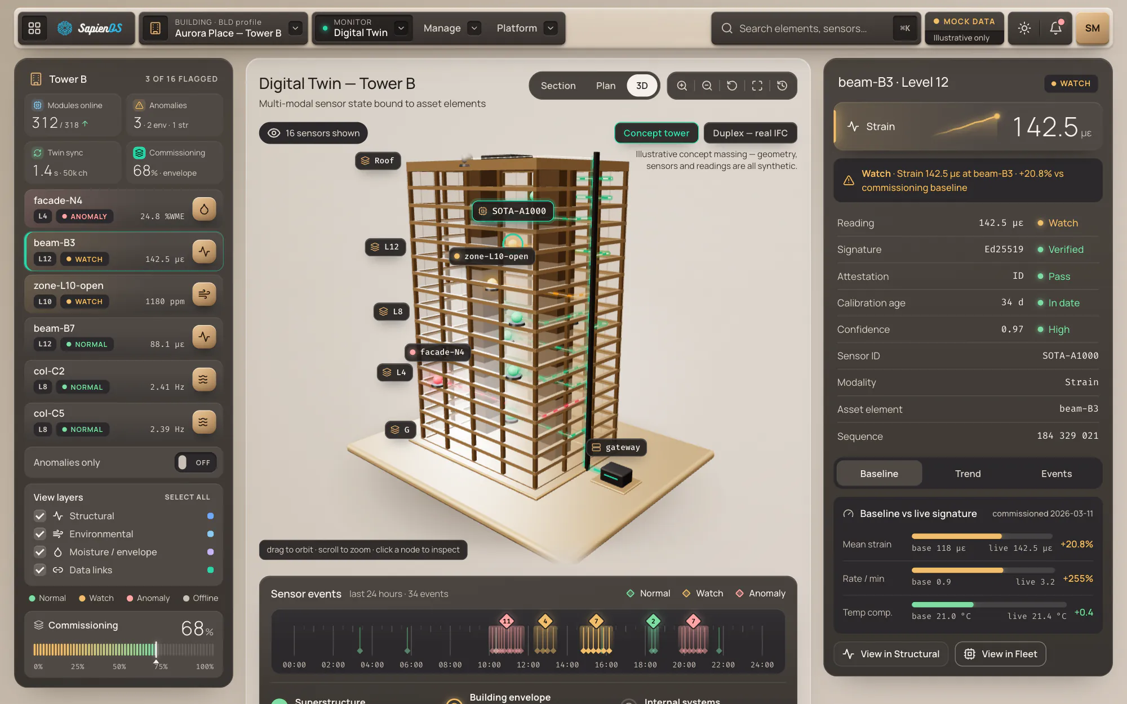Expand the Monitor Digital Twin dropdown

(x=401, y=28)
